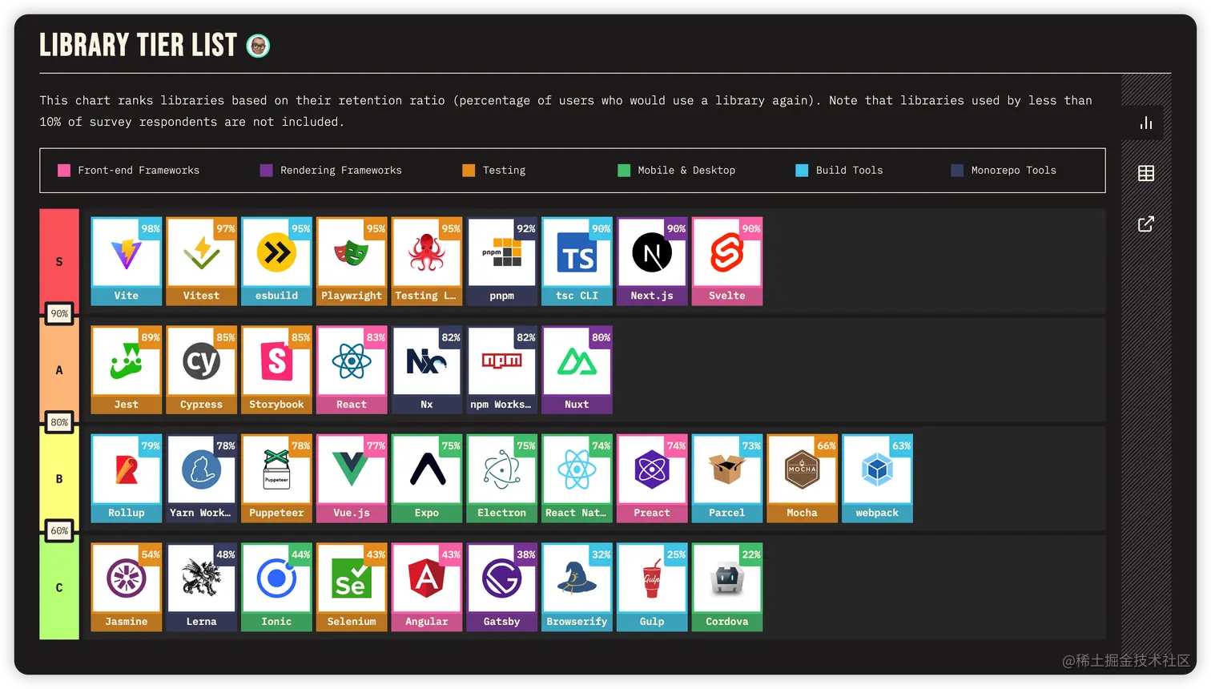The image size is (1211, 689).
Task: Select the Preact library card
Action: (652, 478)
